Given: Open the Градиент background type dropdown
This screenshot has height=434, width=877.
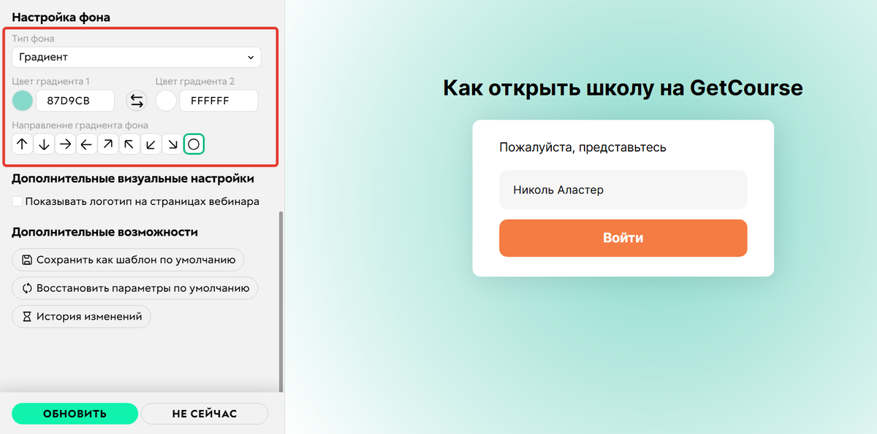Looking at the screenshot, I should tap(137, 57).
